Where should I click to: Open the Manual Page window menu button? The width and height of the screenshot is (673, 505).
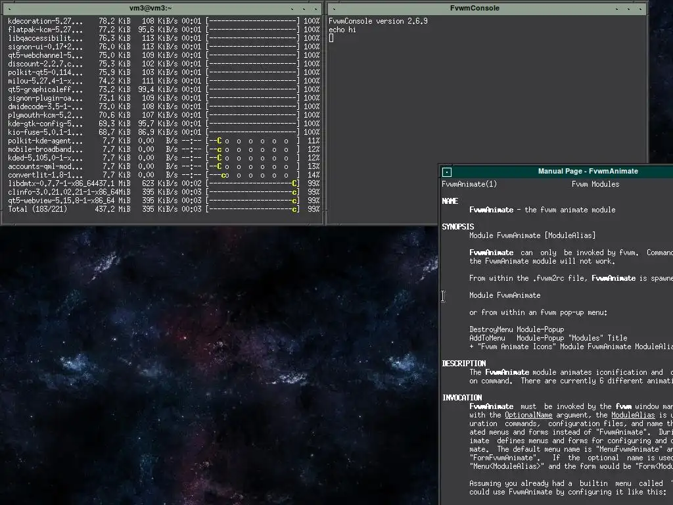[447, 172]
